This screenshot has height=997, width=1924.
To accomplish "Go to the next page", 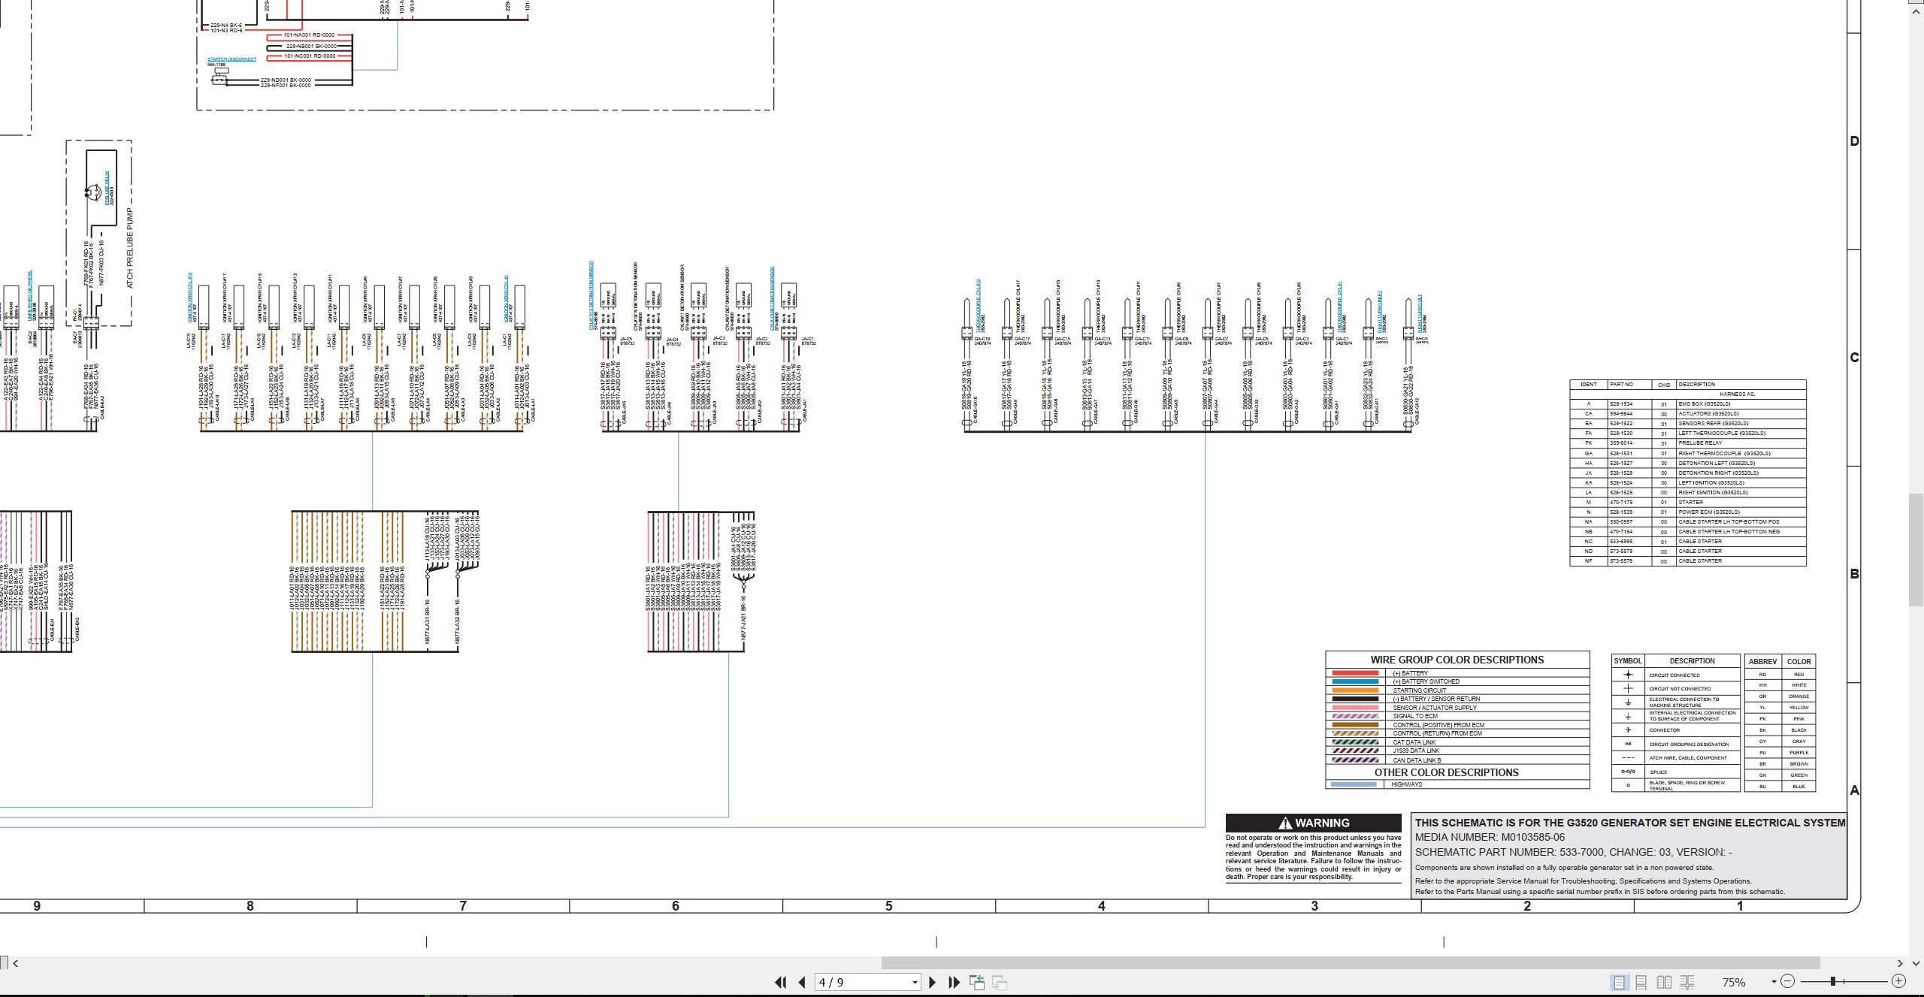I will 933,982.
